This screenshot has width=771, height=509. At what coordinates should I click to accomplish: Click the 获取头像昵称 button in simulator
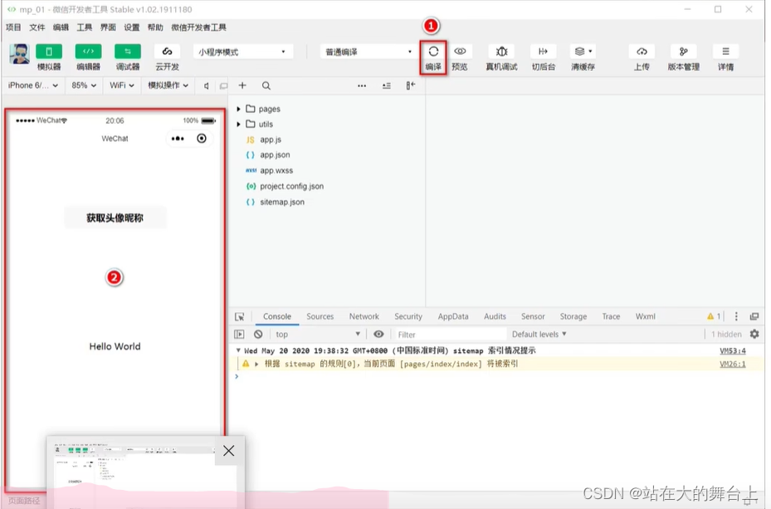point(115,218)
